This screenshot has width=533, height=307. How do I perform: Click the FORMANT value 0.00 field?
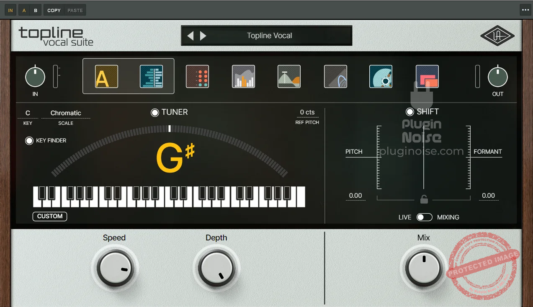488,196
